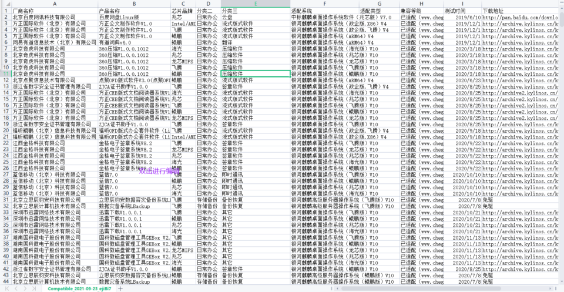Click the 适配类型 header cell
The image size is (564, 292).
379,11
